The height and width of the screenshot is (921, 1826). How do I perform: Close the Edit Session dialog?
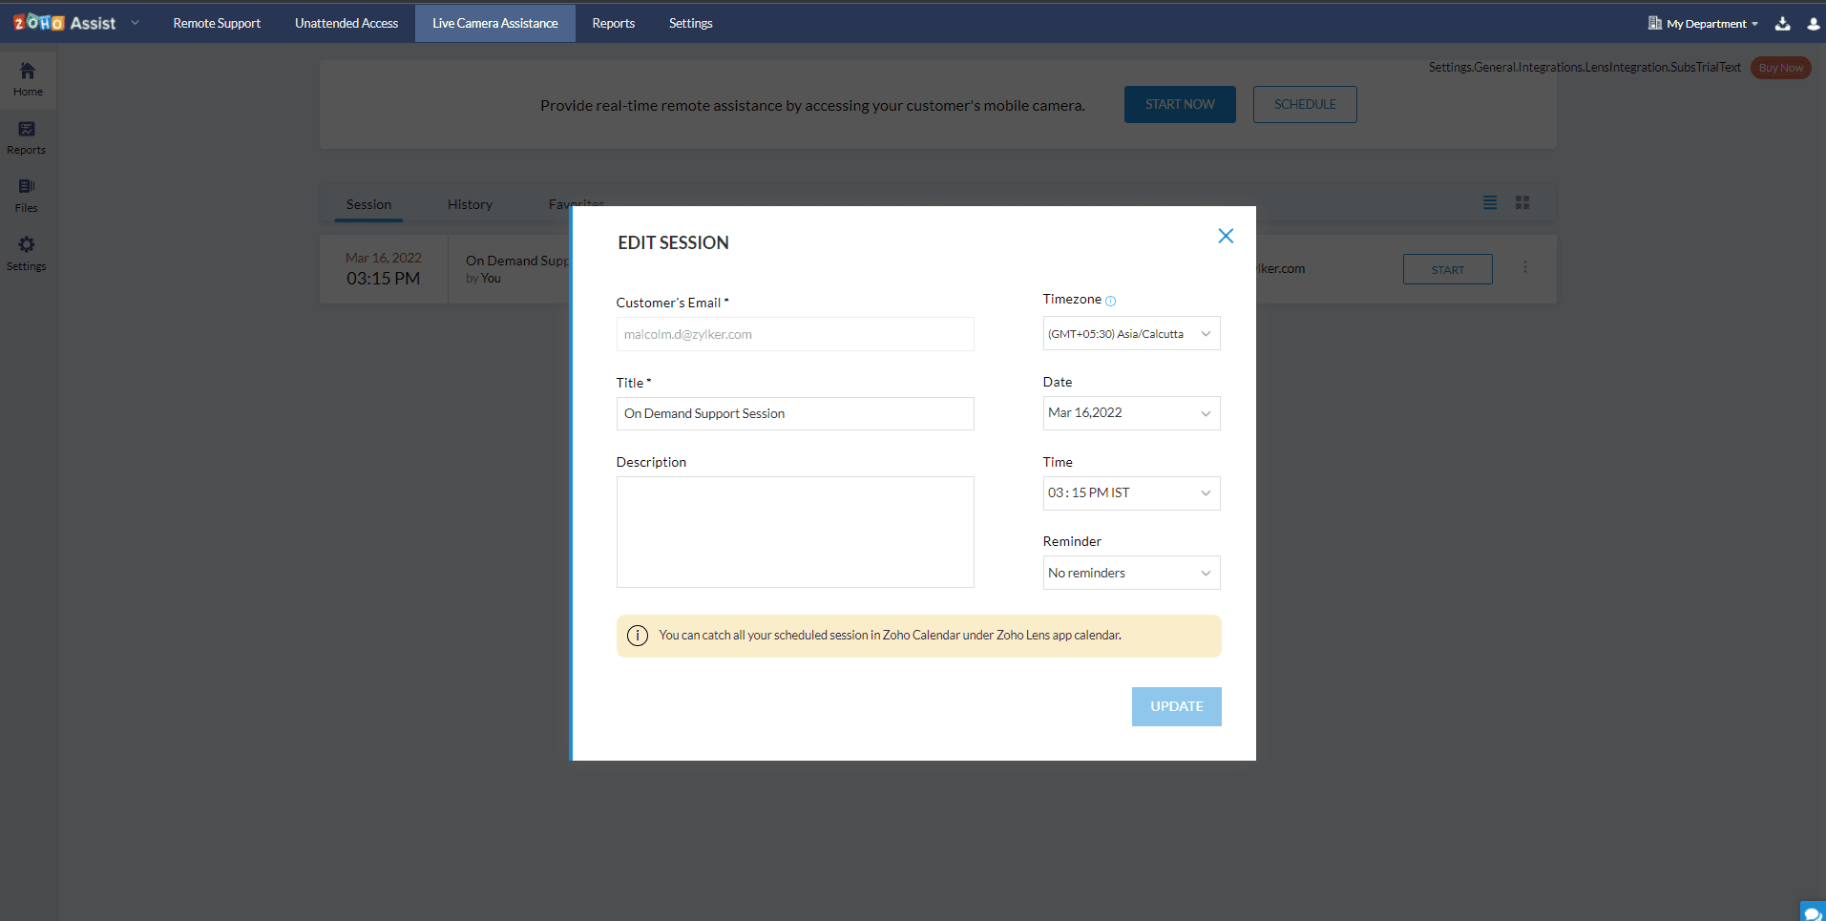[x=1226, y=236]
